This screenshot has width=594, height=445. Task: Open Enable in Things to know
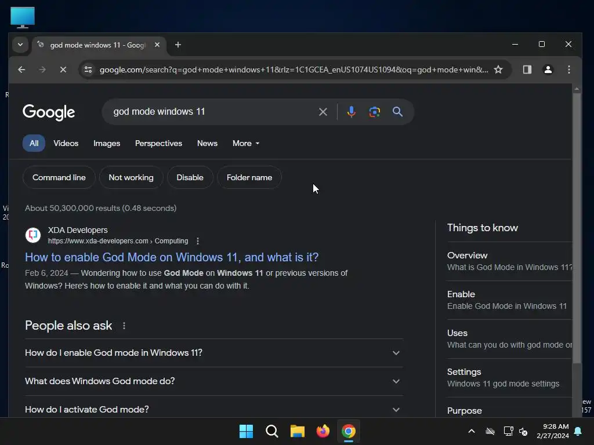pos(509,300)
